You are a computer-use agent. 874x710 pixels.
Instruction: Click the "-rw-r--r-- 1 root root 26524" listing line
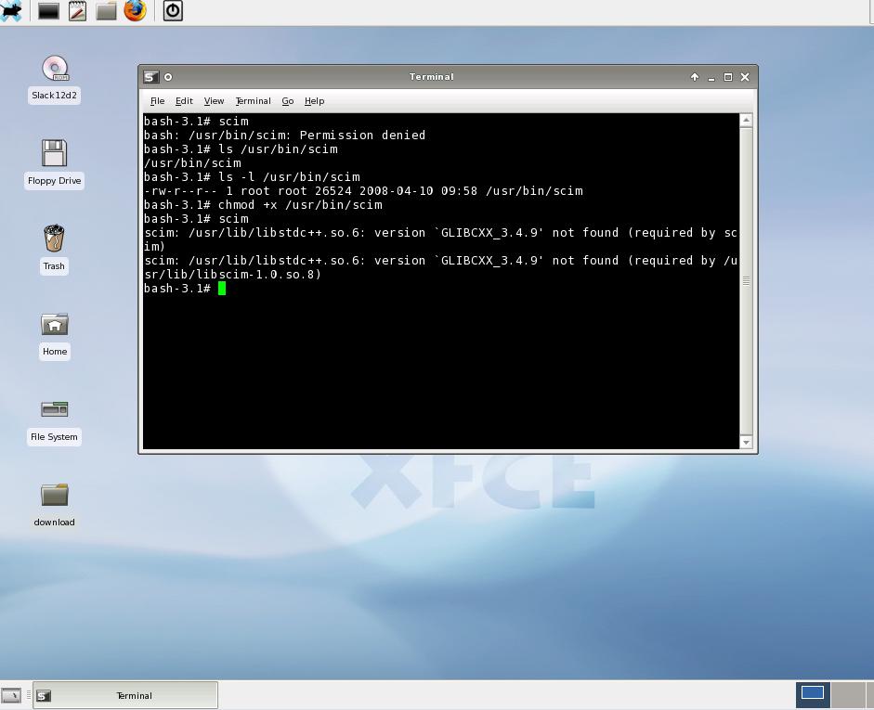363,191
